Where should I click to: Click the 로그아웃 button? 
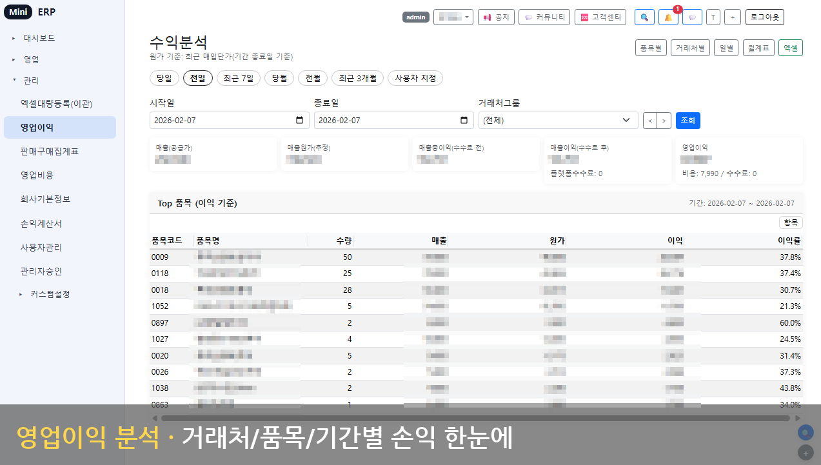[765, 17]
